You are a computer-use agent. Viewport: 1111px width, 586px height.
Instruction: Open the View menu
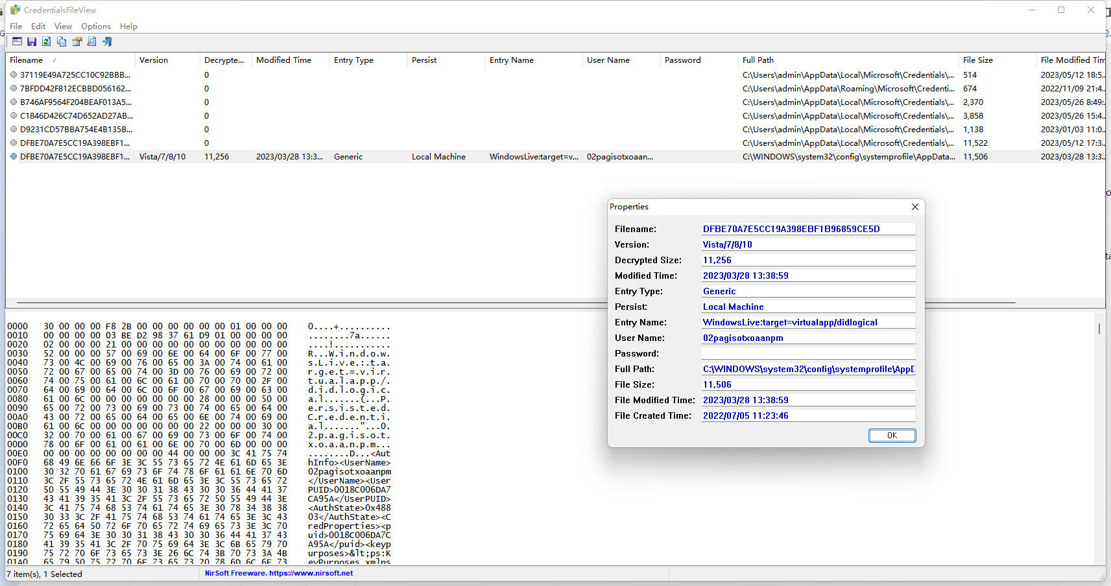[x=63, y=27]
